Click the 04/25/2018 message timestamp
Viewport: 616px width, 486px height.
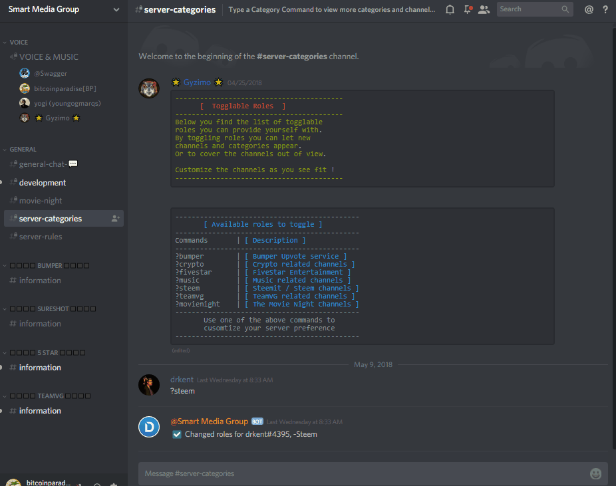point(244,83)
